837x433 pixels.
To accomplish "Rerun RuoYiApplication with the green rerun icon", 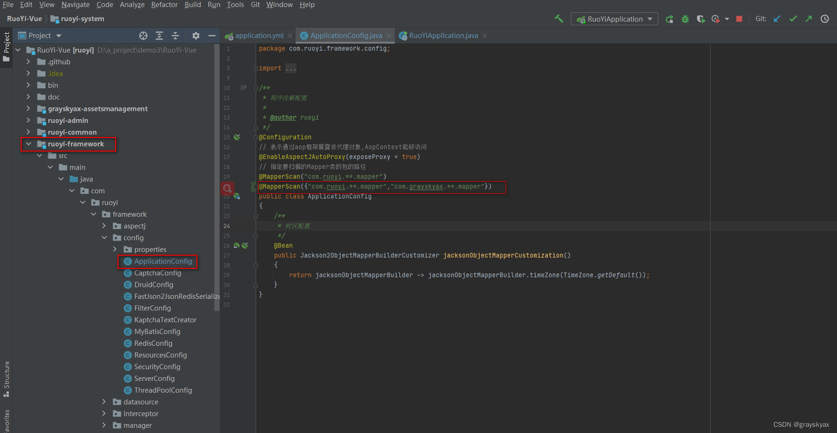I will (670, 19).
